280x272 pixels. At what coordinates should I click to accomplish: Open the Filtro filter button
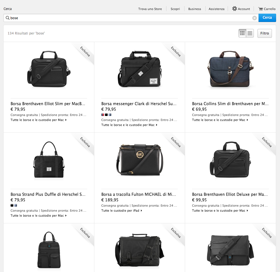click(264, 33)
